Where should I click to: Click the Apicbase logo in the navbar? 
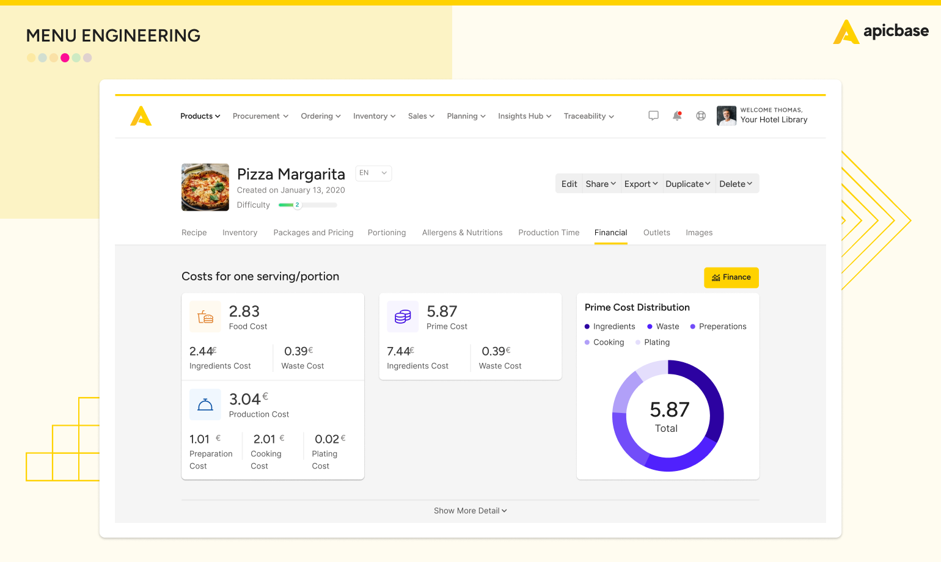141,116
